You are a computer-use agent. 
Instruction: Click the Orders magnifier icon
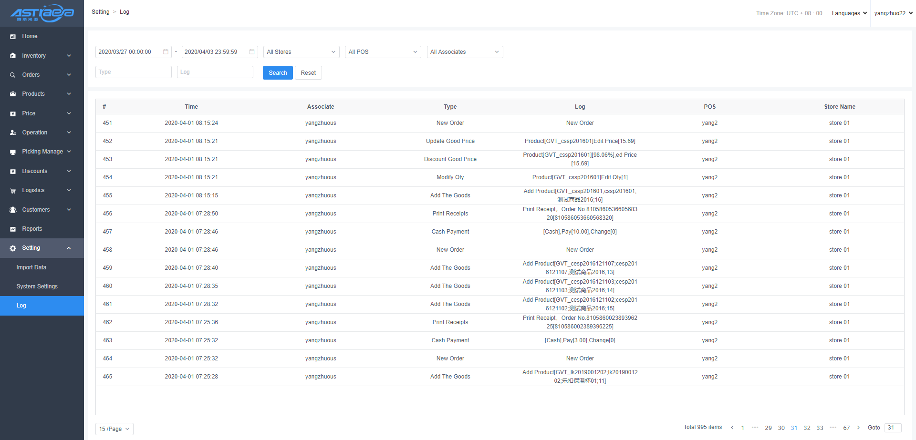[x=13, y=75]
